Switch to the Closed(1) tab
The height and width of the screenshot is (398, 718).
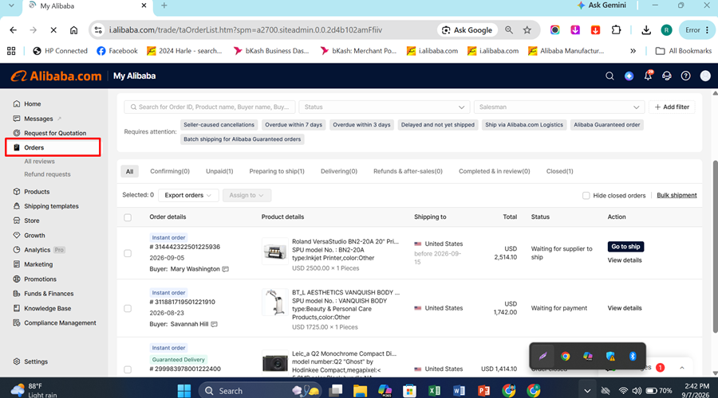pyautogui.click(x=559, y=171)
